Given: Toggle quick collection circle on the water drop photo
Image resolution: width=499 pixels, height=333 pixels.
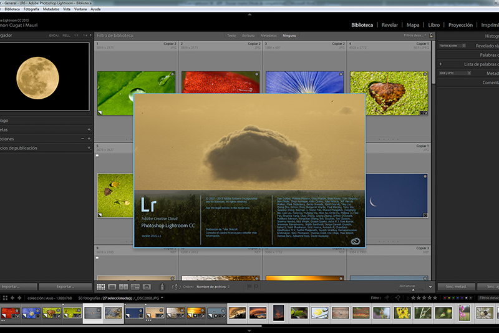Looking at the screenshot, I should pyautogui.click(x=172, y=74).
